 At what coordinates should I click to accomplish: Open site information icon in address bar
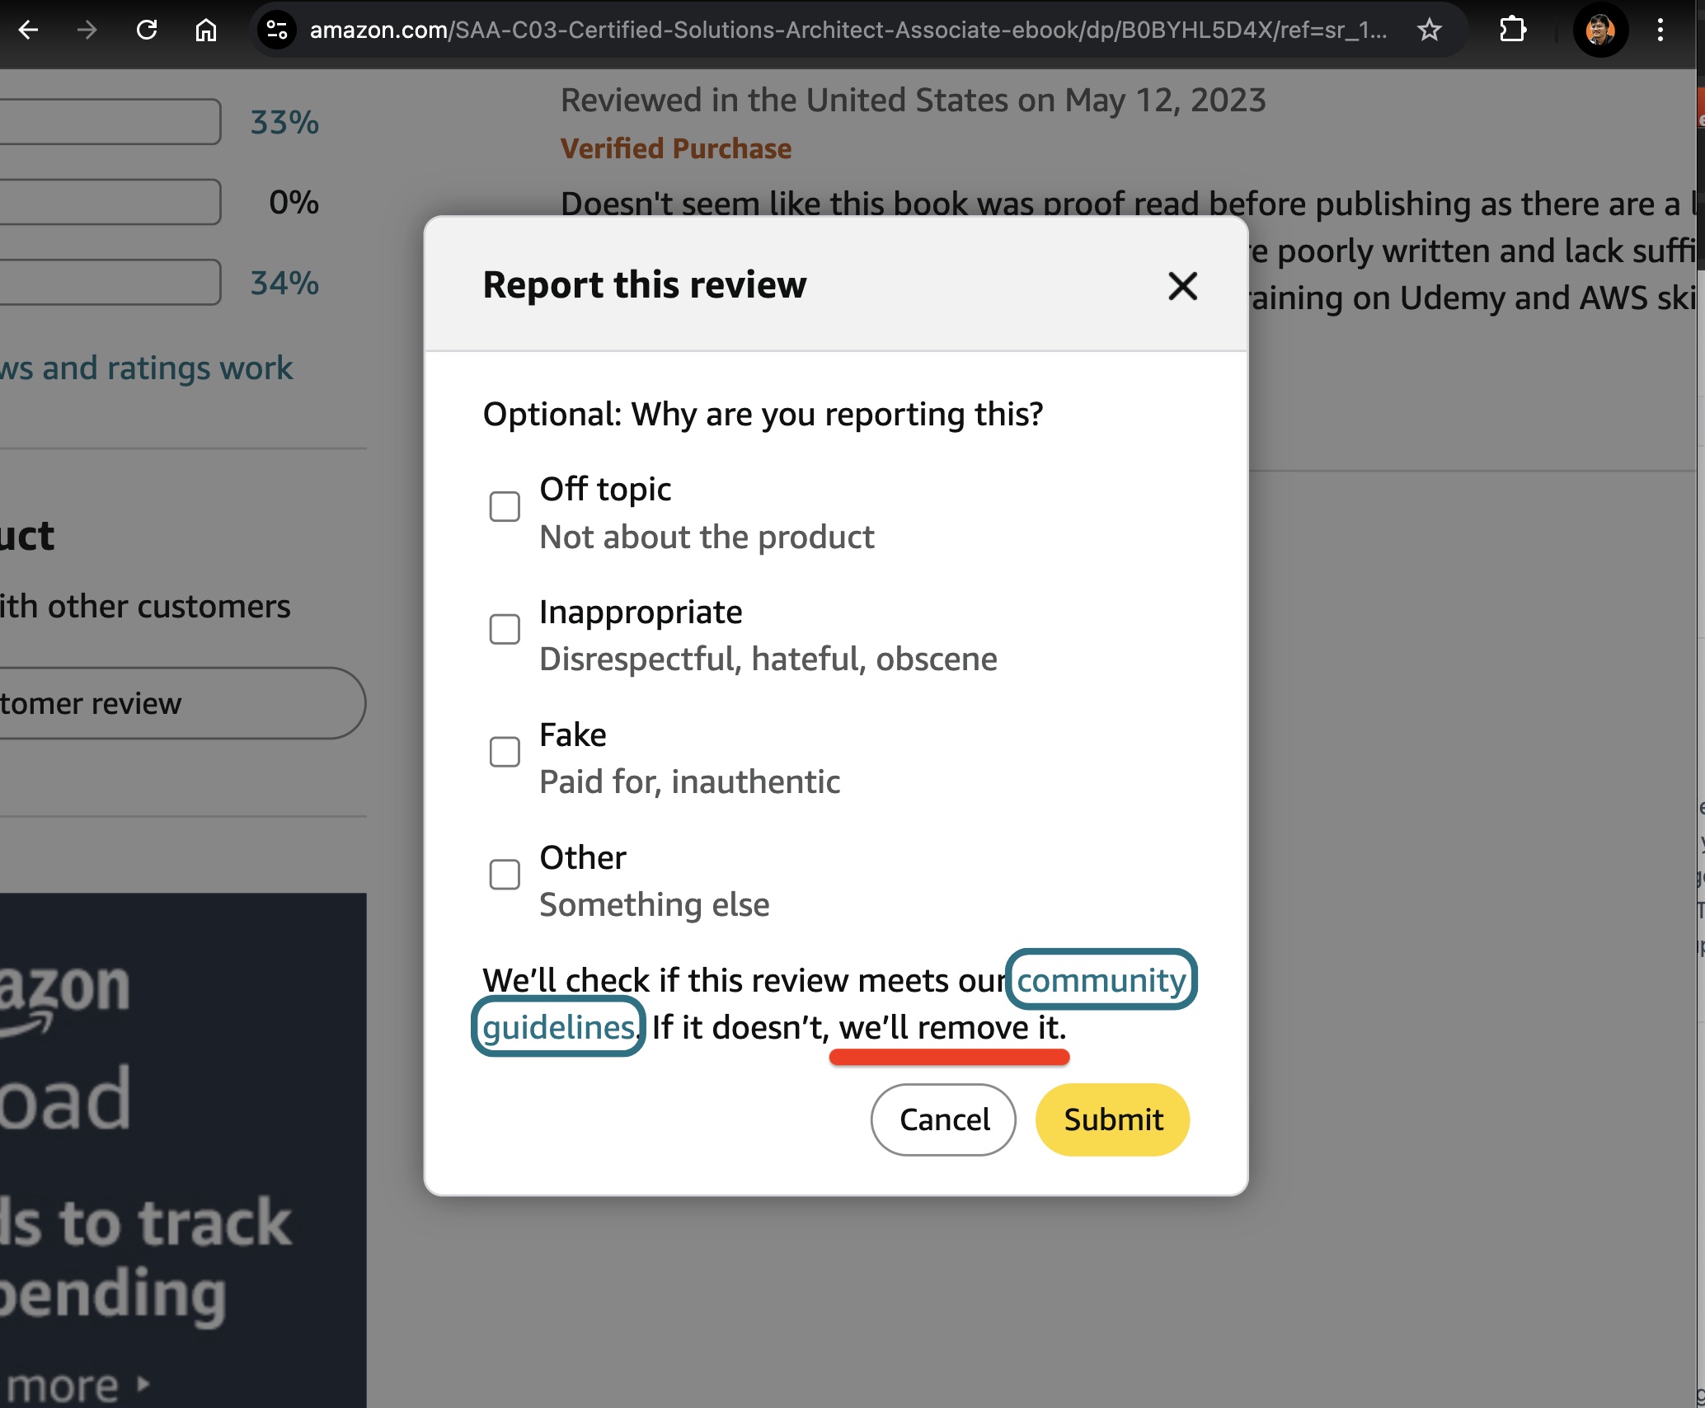point(277,31)
